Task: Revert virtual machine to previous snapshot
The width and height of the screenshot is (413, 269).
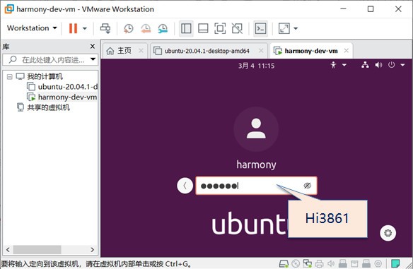Action: click(146, 28)
